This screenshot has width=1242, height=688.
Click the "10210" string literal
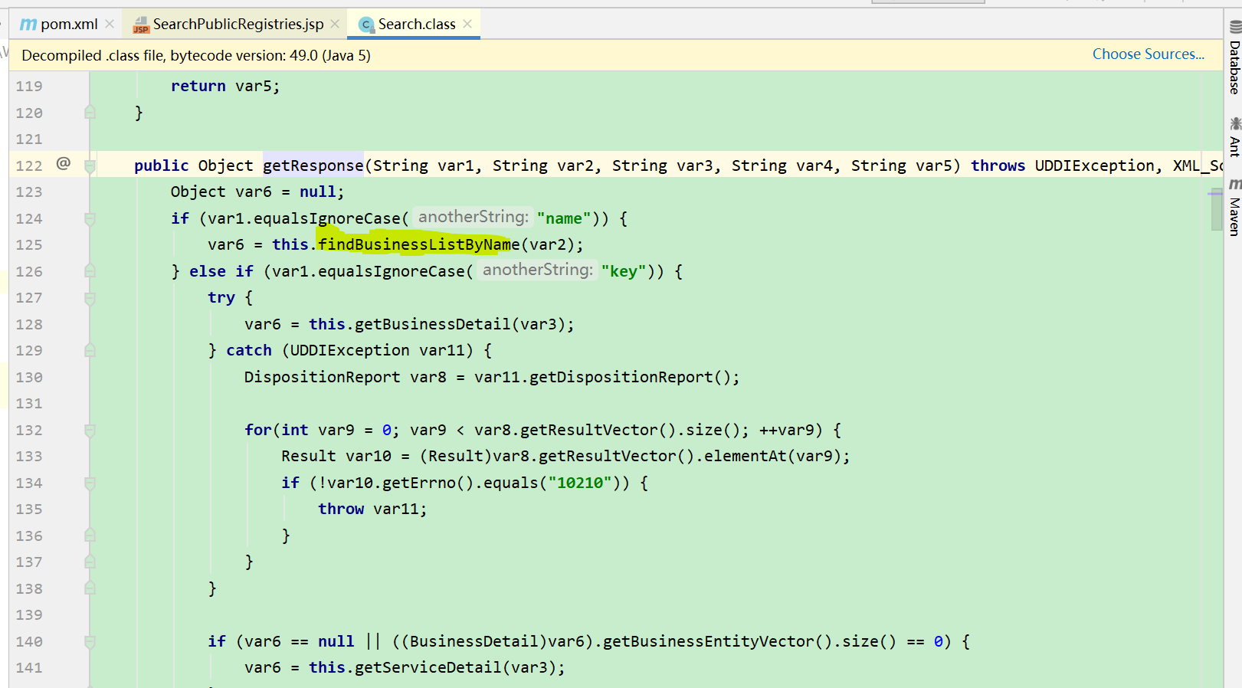(579, 483)
